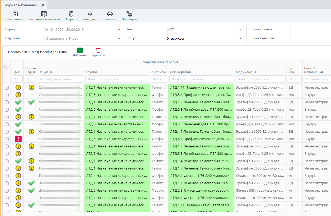Click forecast checkmark in ЛТД.1.1 Лечение row

pos(31,183)
